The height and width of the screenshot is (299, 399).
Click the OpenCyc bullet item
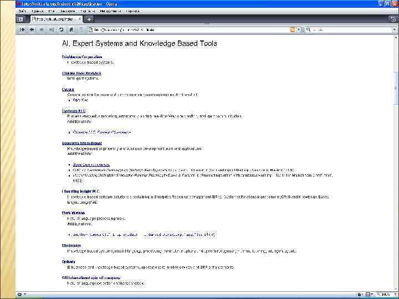(80, 100)
